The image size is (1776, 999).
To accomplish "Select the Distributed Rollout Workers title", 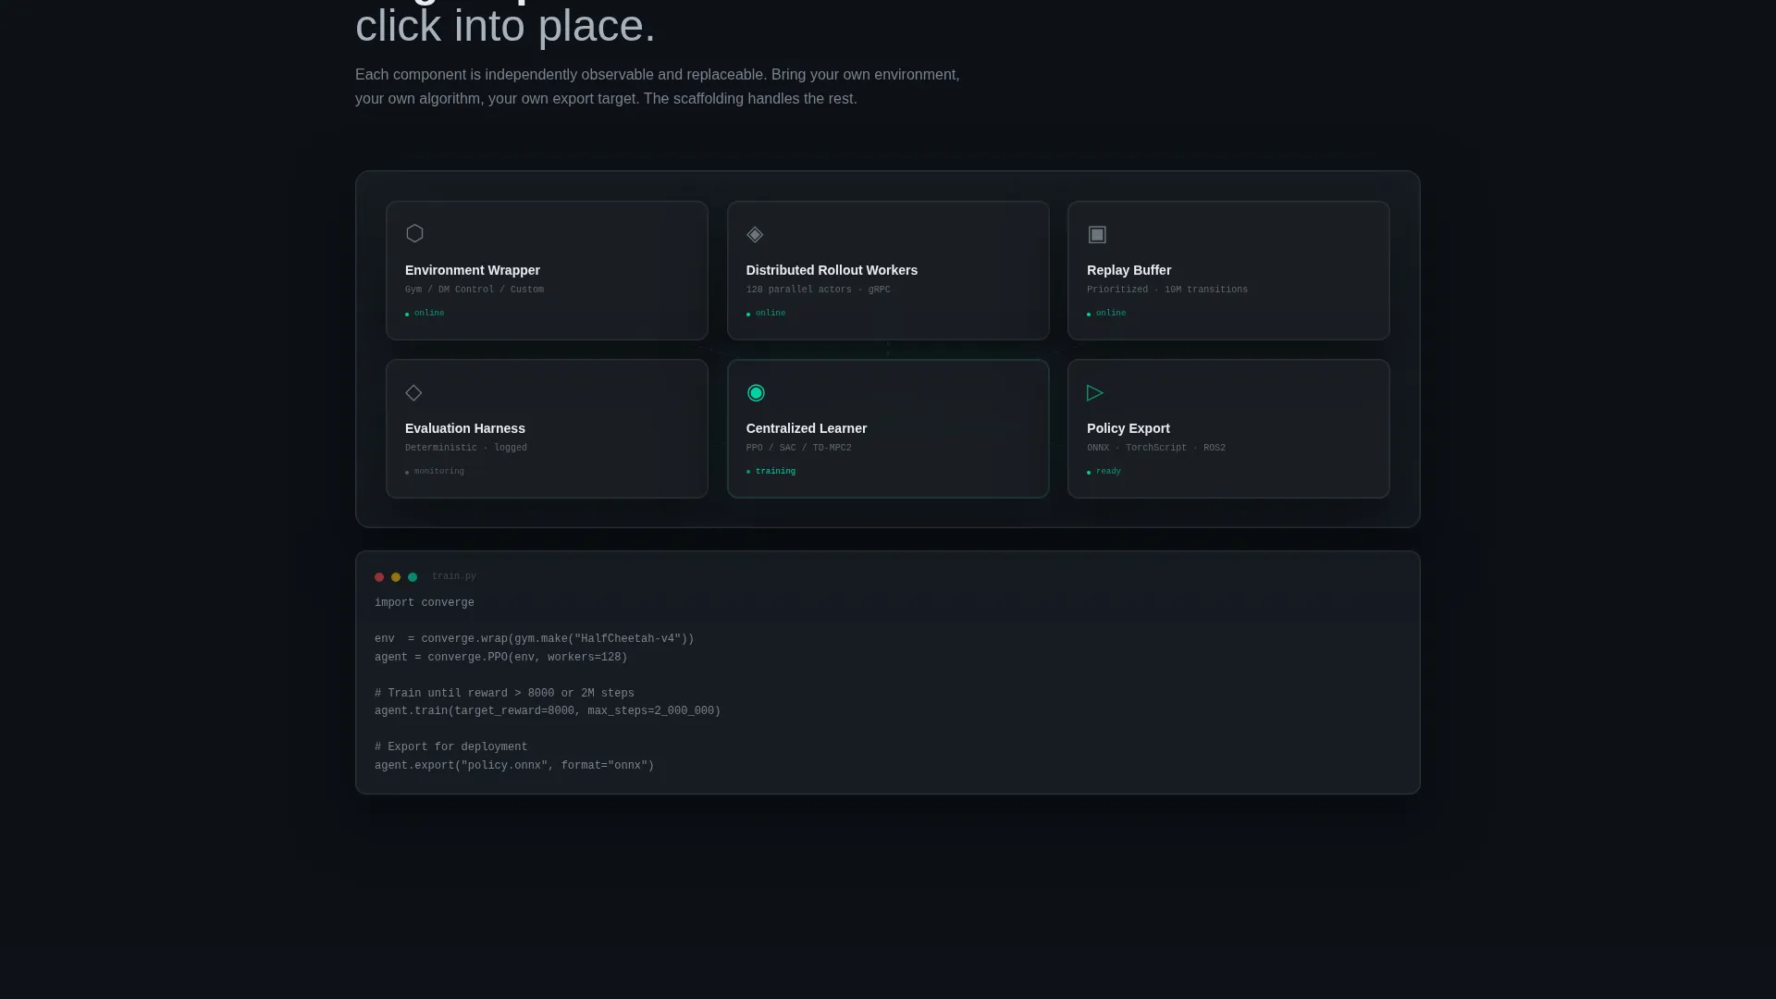I will point(832,270).
